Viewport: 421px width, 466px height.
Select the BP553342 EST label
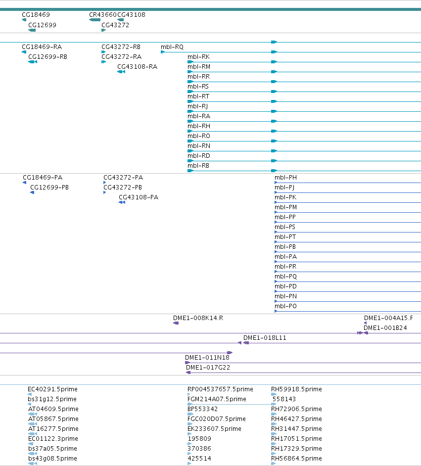[203, 409]
